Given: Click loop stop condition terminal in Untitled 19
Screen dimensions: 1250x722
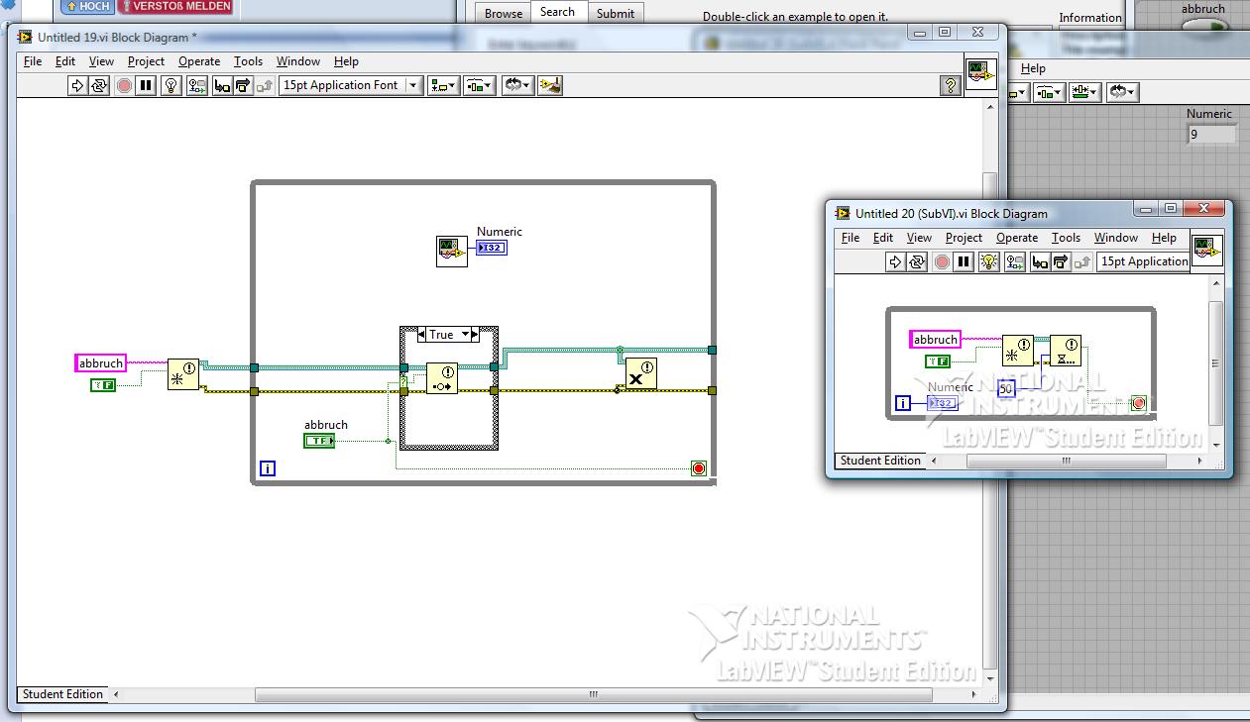Looking at the screenshot, I should (x=699, y=468).
